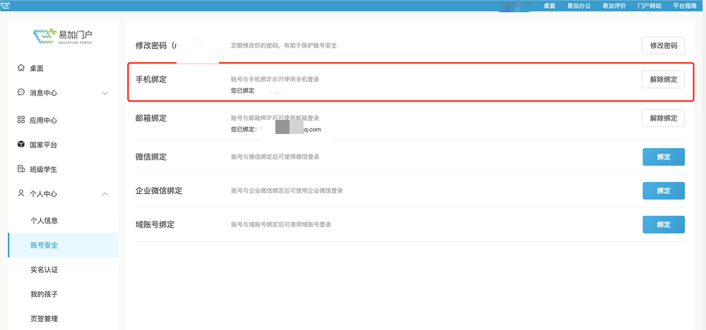Click 解除绑定 for 邮箱绑定
This screenshot has width=706, height=330.
663,118
